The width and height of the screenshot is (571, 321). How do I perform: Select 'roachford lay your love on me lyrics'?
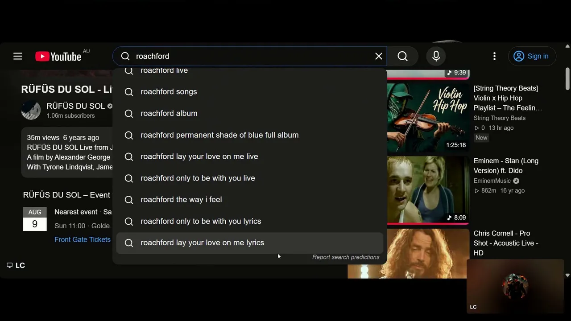250,243
